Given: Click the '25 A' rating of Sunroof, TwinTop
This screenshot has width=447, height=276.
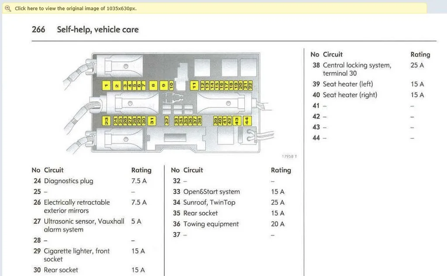Looking at the screenshot, I should [x=278, y=202].
